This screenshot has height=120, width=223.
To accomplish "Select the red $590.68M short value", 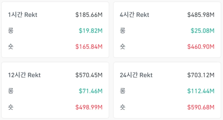I will 201,107.
